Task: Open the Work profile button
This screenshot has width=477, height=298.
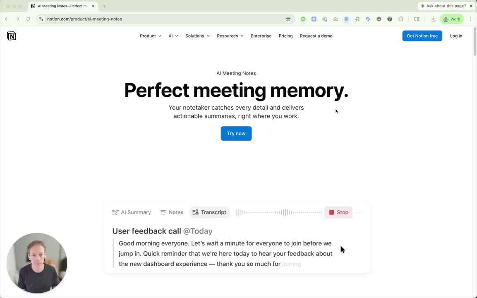Action: (452, 19)
